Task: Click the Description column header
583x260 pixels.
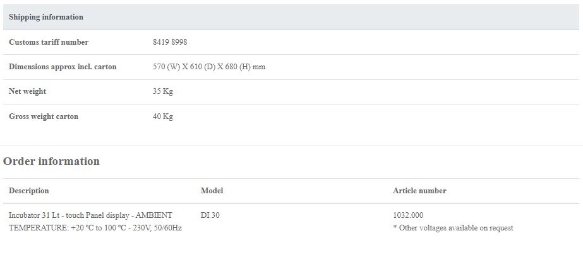Action: 28,191
